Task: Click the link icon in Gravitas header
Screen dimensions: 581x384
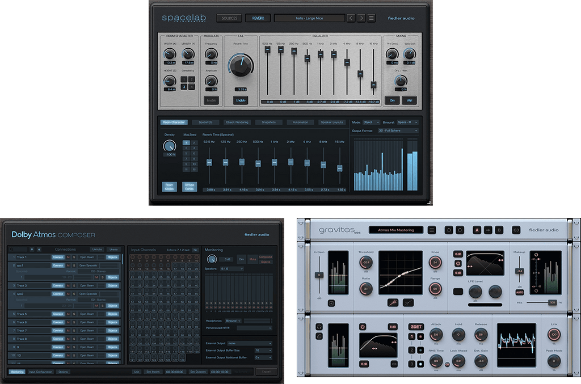Action: [x=516, y=230]
